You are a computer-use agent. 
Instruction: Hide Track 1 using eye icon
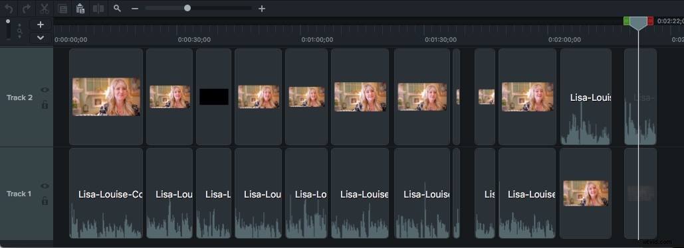[45, 186]
